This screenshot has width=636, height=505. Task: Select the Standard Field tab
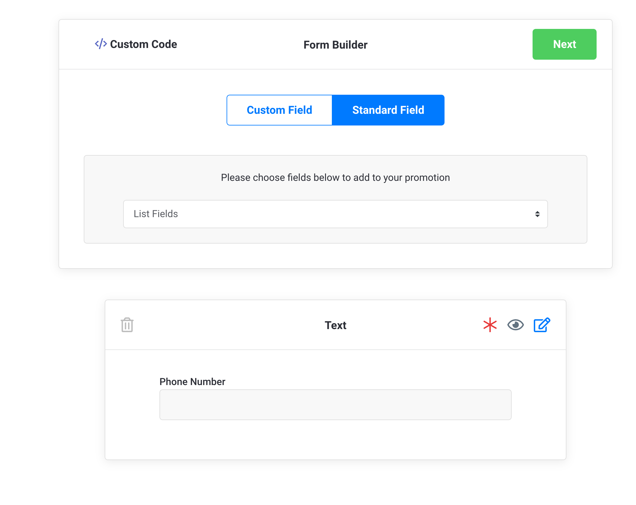[x=388, y=110]
